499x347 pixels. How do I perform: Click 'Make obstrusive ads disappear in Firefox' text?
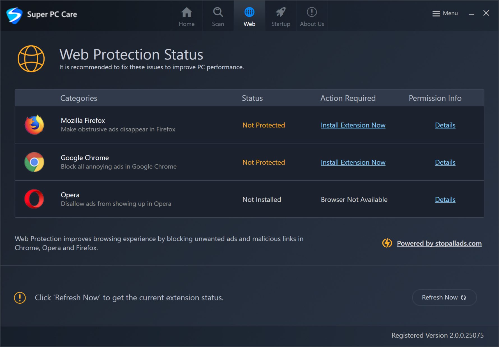tap(118, 129)
